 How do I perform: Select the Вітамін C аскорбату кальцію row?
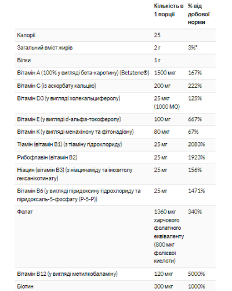(x=115, y=86)
